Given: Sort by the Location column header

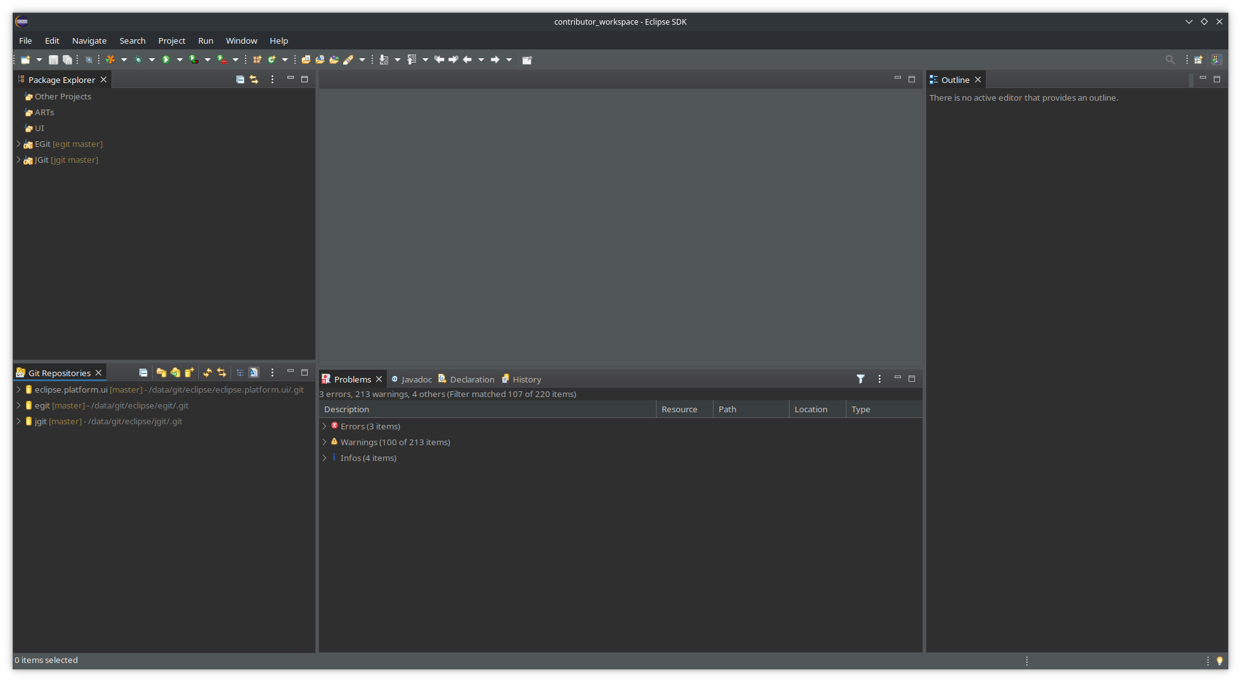Looking at the screenshot, I should point(811,409).
